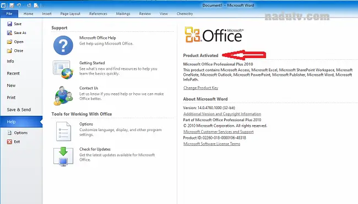Open Check for Updates label
The width and height of the screenshot is (358, 204).
(95, 149)
